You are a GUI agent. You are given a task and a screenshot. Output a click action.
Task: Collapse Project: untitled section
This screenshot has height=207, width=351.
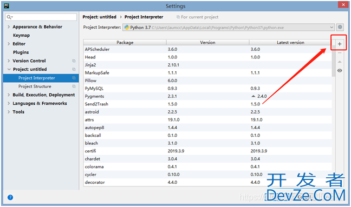tap(9, 69)
